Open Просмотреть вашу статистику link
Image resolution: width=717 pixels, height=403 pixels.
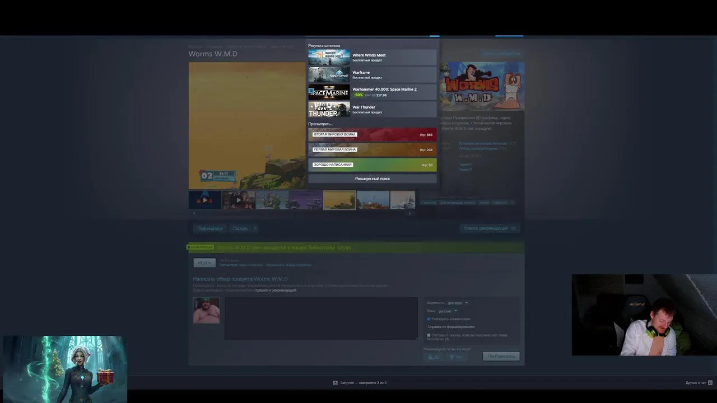click(x=241, y=265)
